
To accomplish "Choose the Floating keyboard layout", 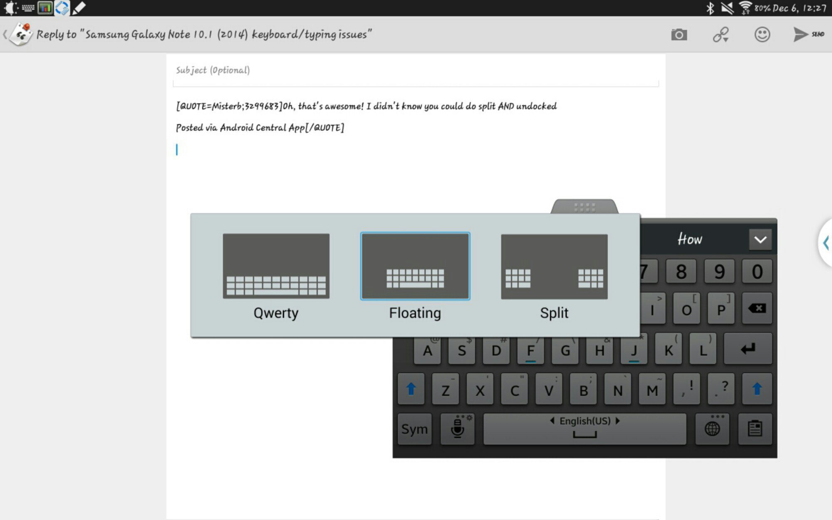I will point(415,277).
